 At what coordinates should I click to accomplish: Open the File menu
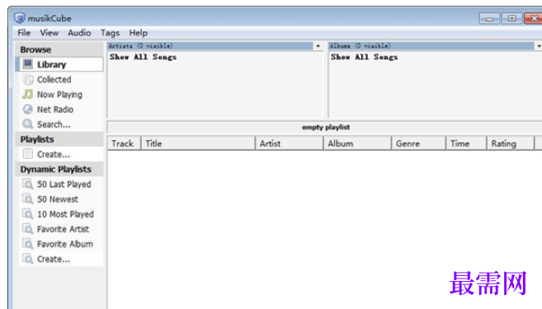coord(24,33)
